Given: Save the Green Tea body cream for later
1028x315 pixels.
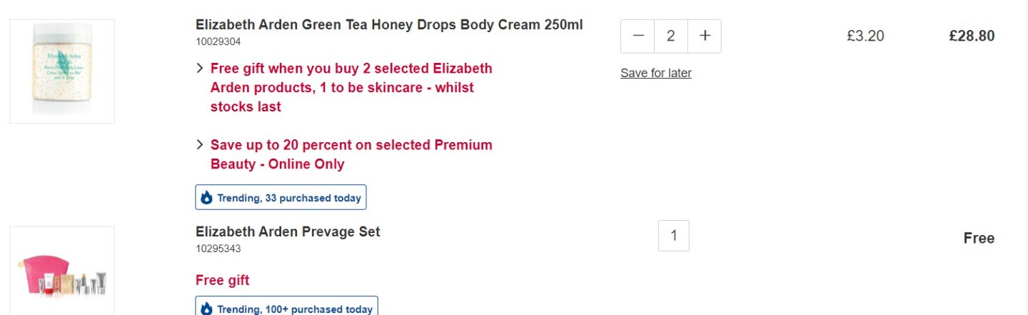Looking at the screenshot, I should (656, 73).
